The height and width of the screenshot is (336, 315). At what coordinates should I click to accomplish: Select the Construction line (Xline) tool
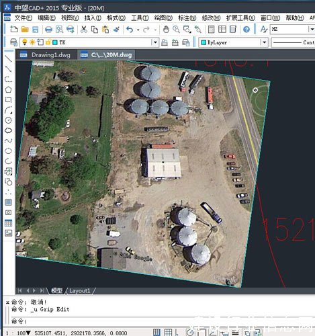pyautogui.click(x=8, y=69)
